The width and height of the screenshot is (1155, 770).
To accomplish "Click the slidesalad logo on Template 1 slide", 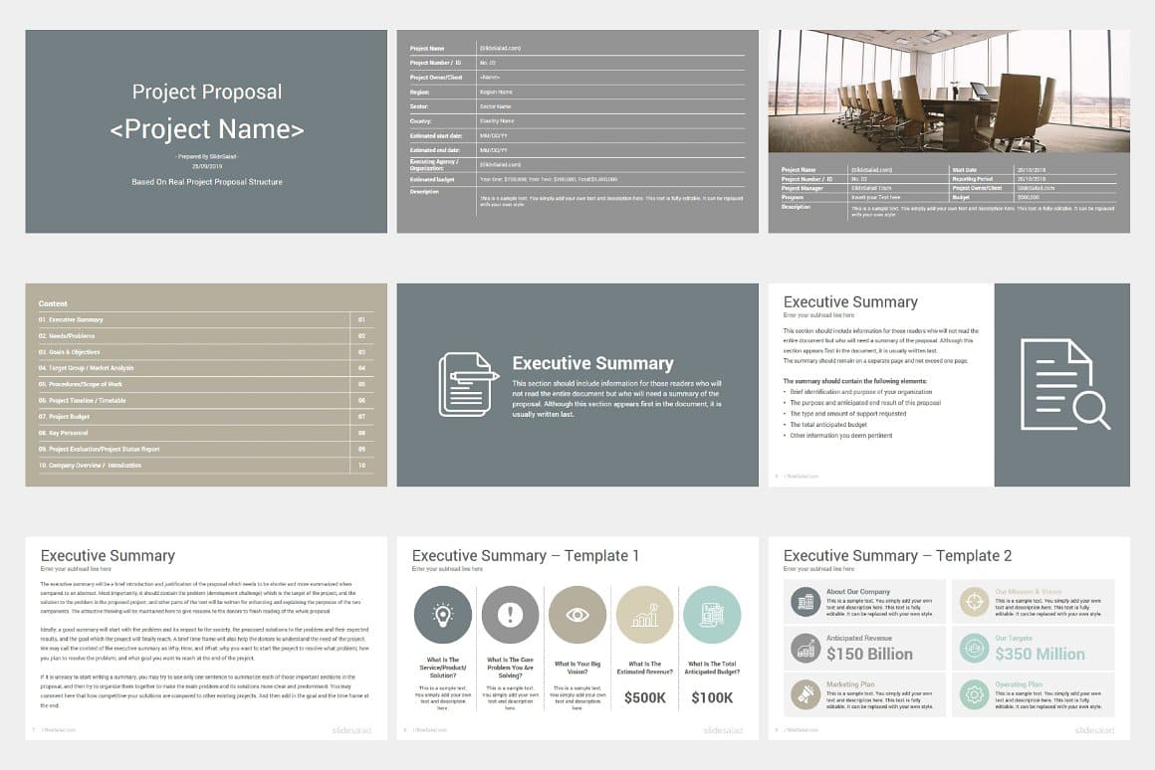I will (x=724, y=729).
